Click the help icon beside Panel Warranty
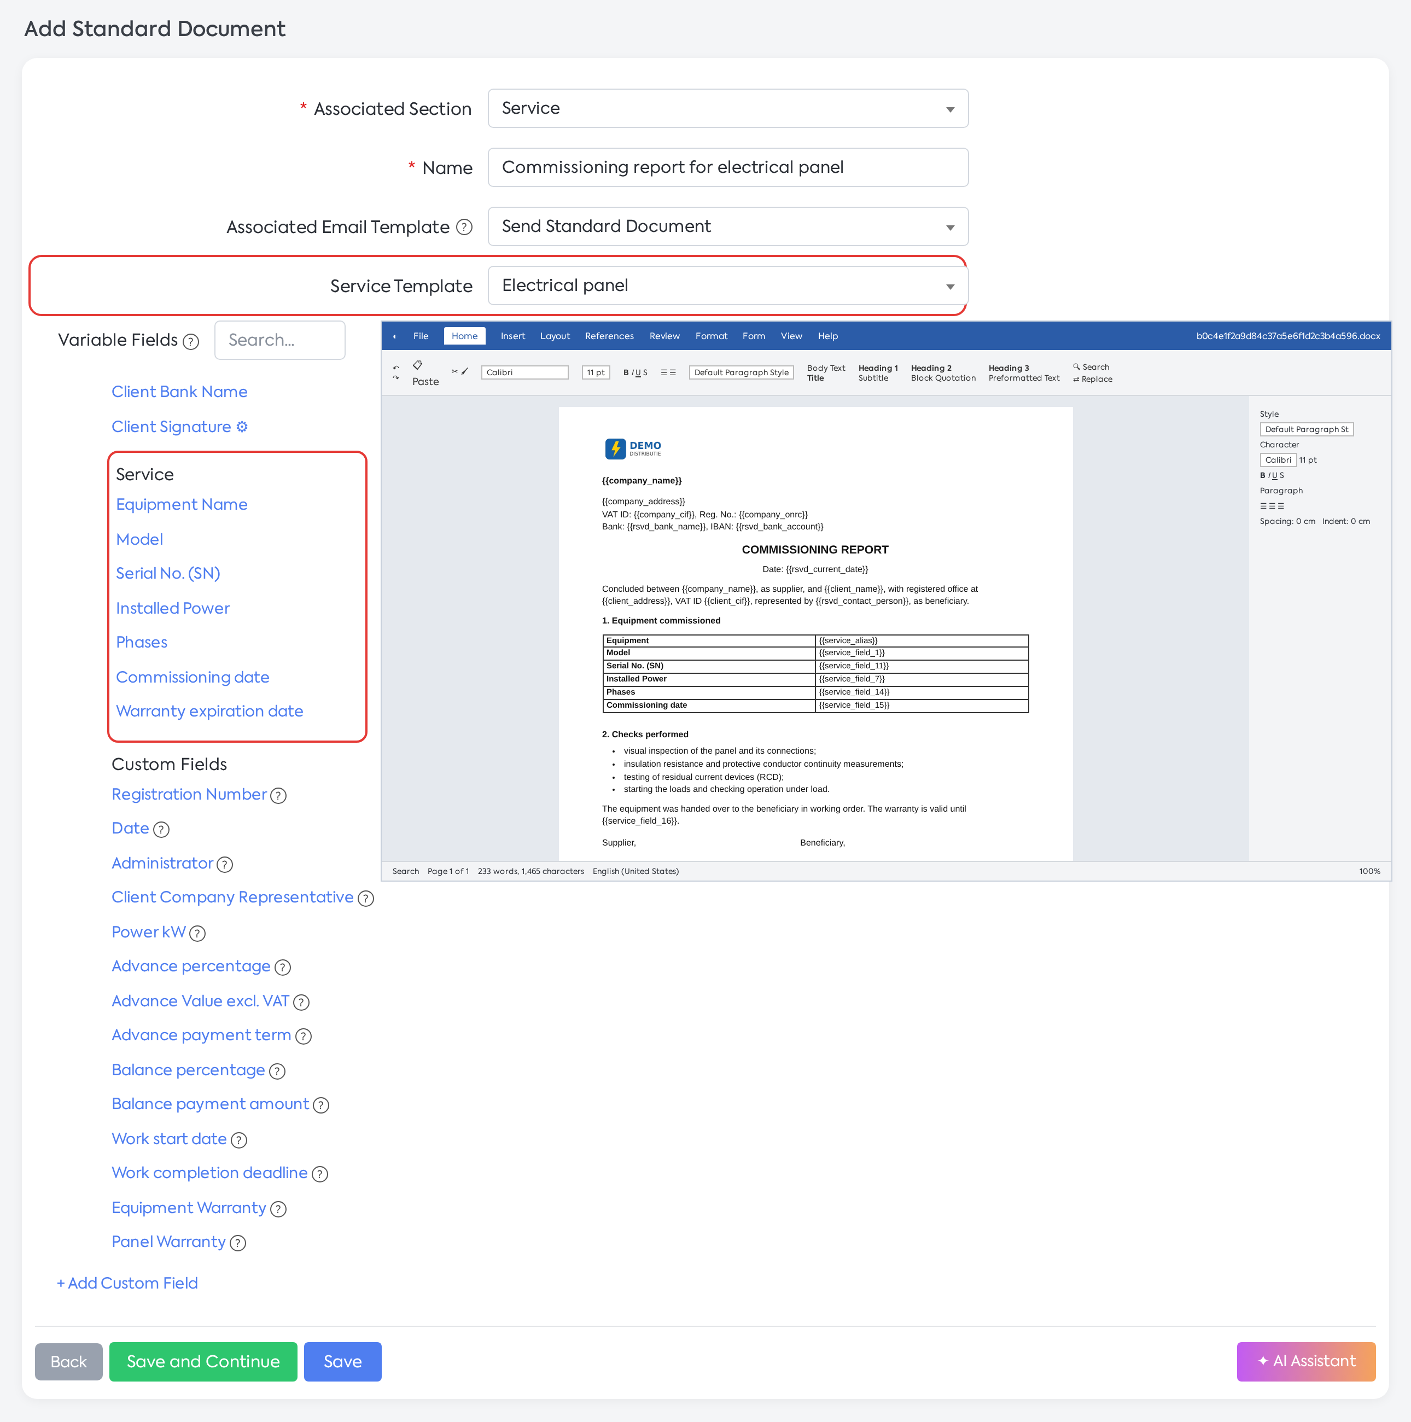 pos(238,1243)
